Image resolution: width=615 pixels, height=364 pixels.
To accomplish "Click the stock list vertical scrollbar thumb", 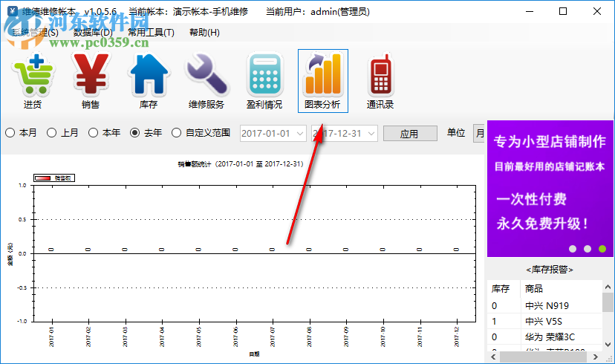I will tap(608, 302).
